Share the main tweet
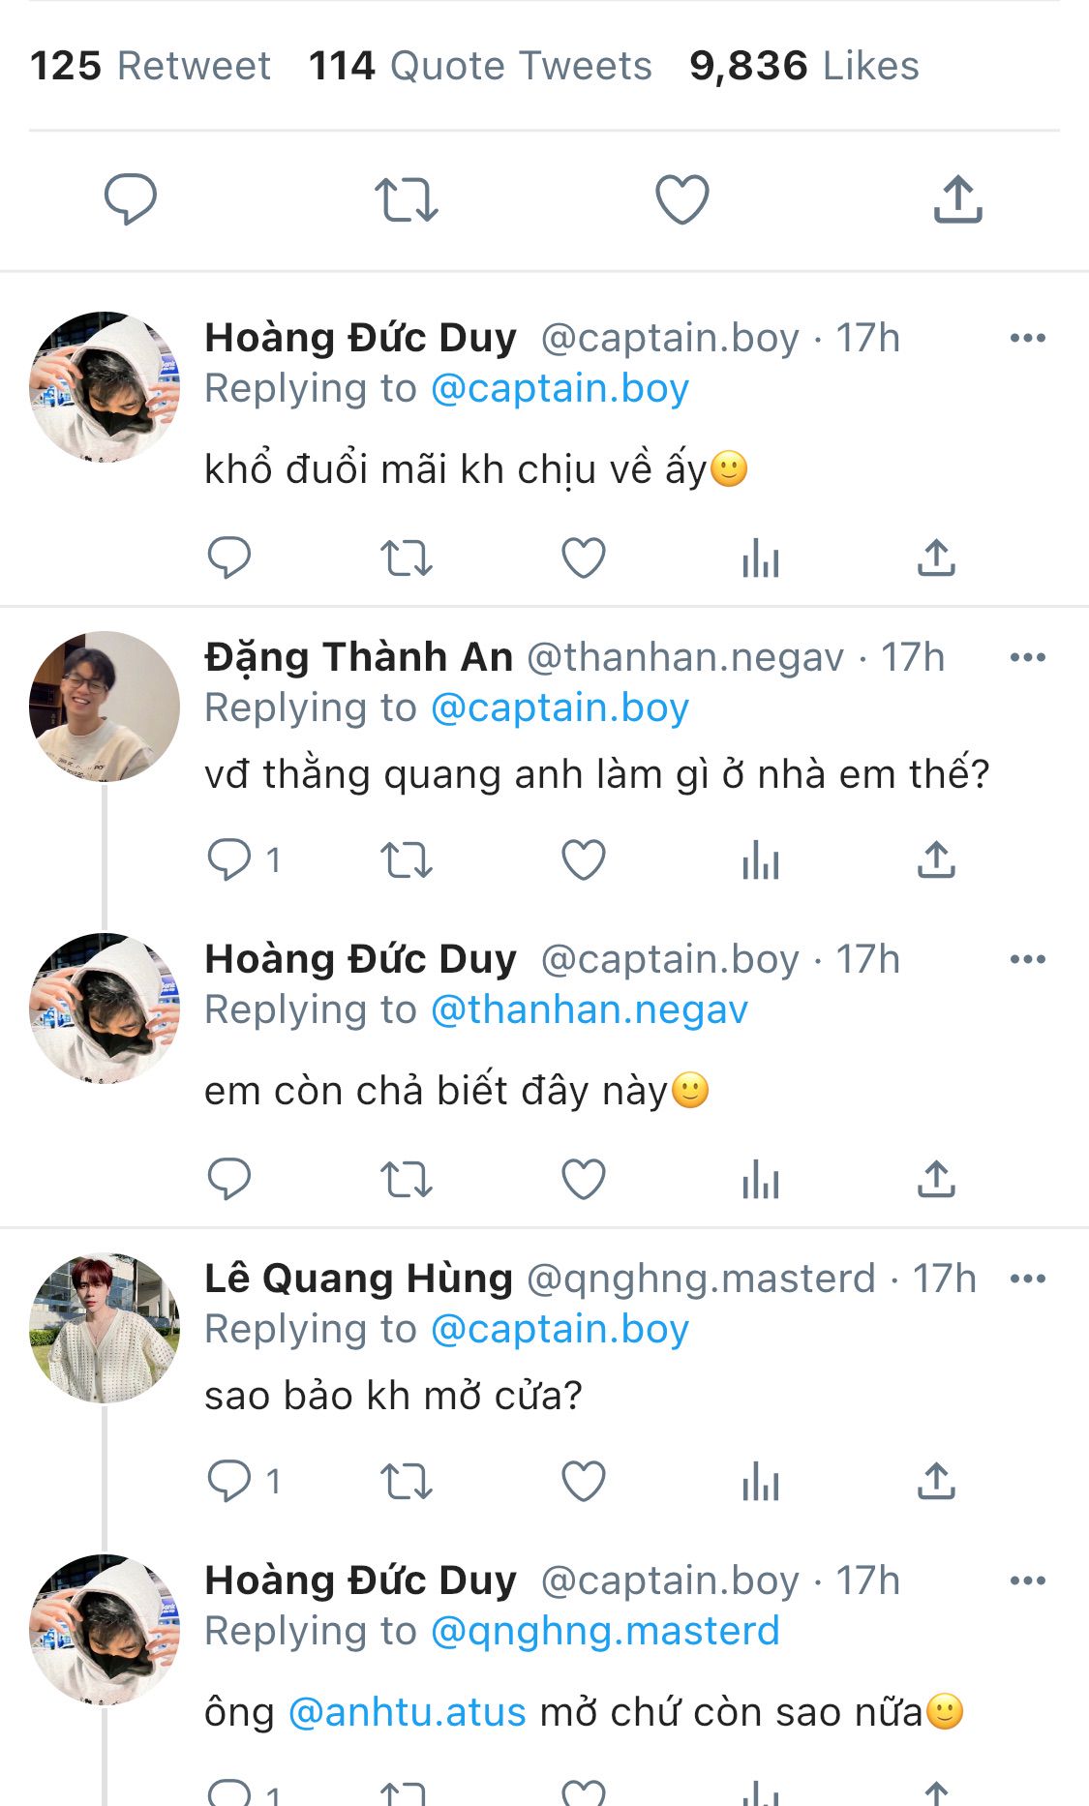The width and height of the screenshot is (1089, 1806). point(957,199)
